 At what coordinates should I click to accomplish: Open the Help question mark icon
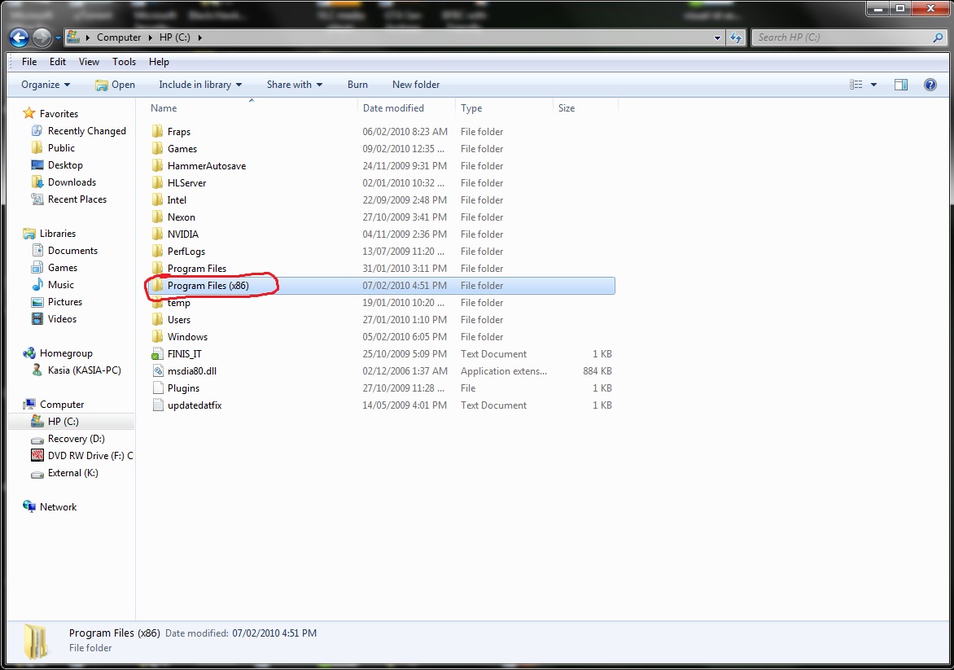click(930, 85)
